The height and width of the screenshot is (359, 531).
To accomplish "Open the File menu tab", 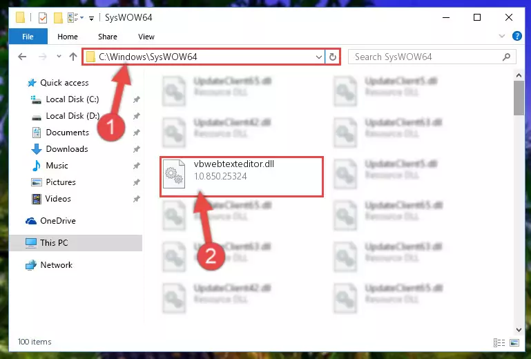I will coord(28,37).
